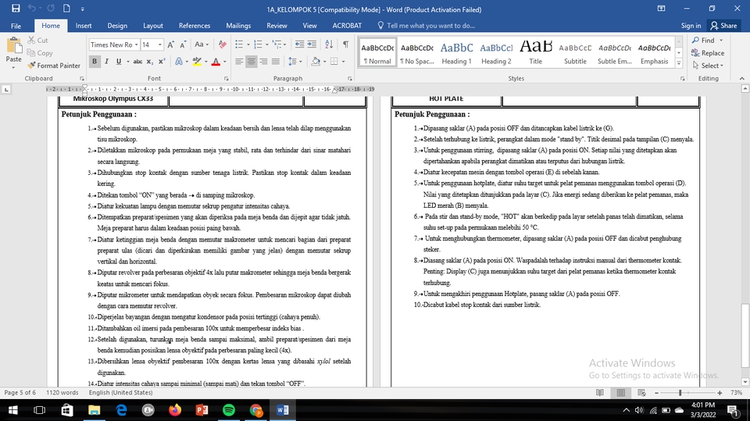
Task: Apply text highlight color
Action: pyautogui.click(x=197, y=61)
